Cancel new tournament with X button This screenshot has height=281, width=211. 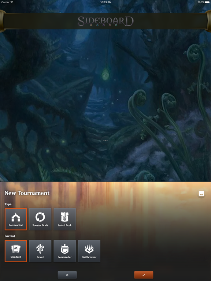coord(67,275)
